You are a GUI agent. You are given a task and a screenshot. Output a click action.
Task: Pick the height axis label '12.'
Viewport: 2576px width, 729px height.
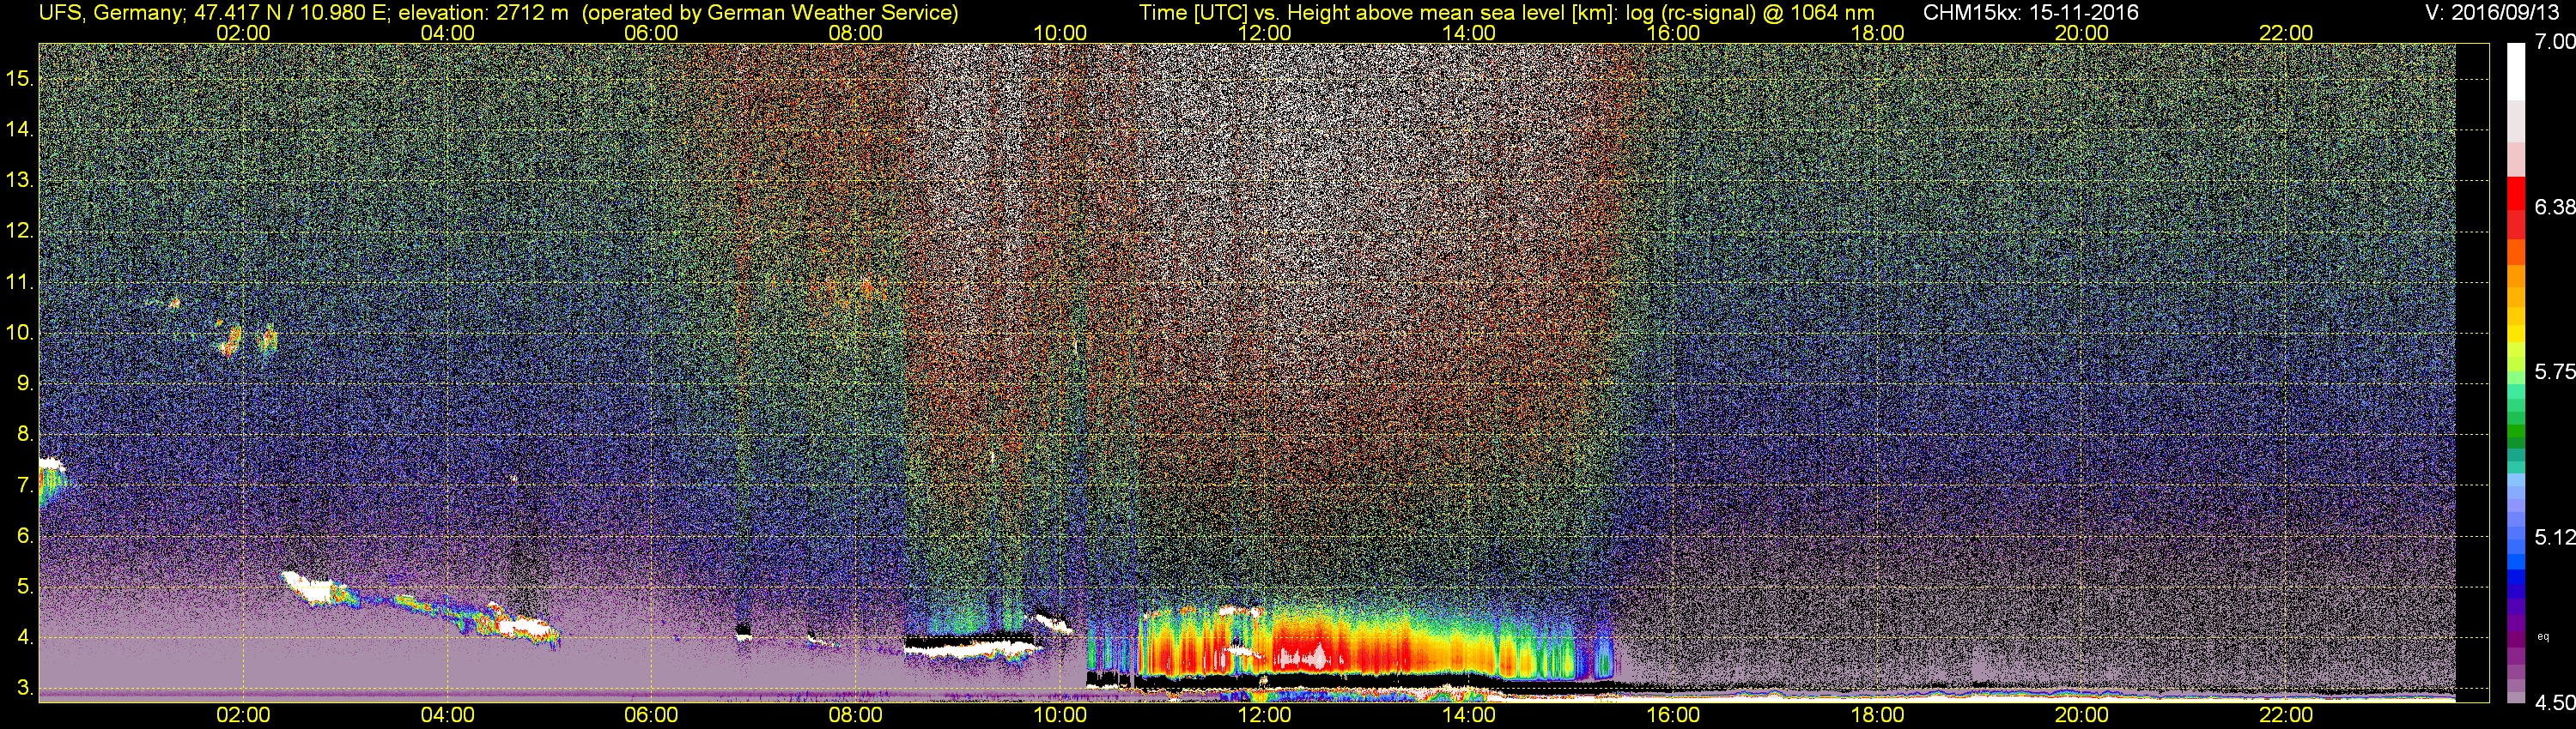coord(21,231)
